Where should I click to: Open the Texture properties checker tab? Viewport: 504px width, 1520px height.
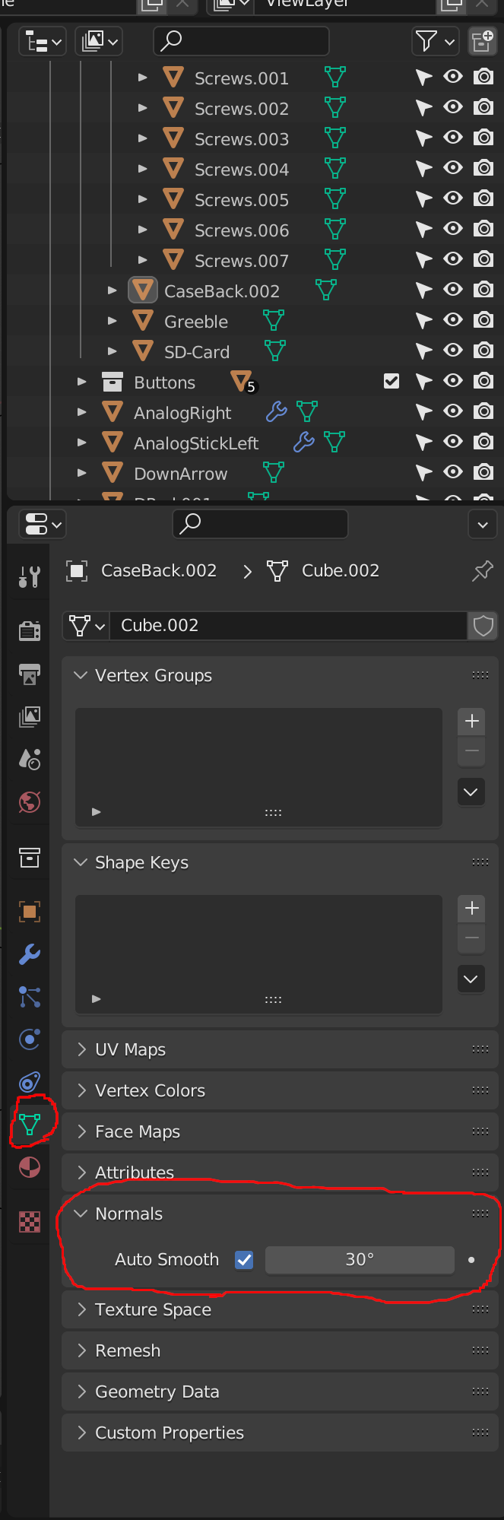pos(30,1222)
